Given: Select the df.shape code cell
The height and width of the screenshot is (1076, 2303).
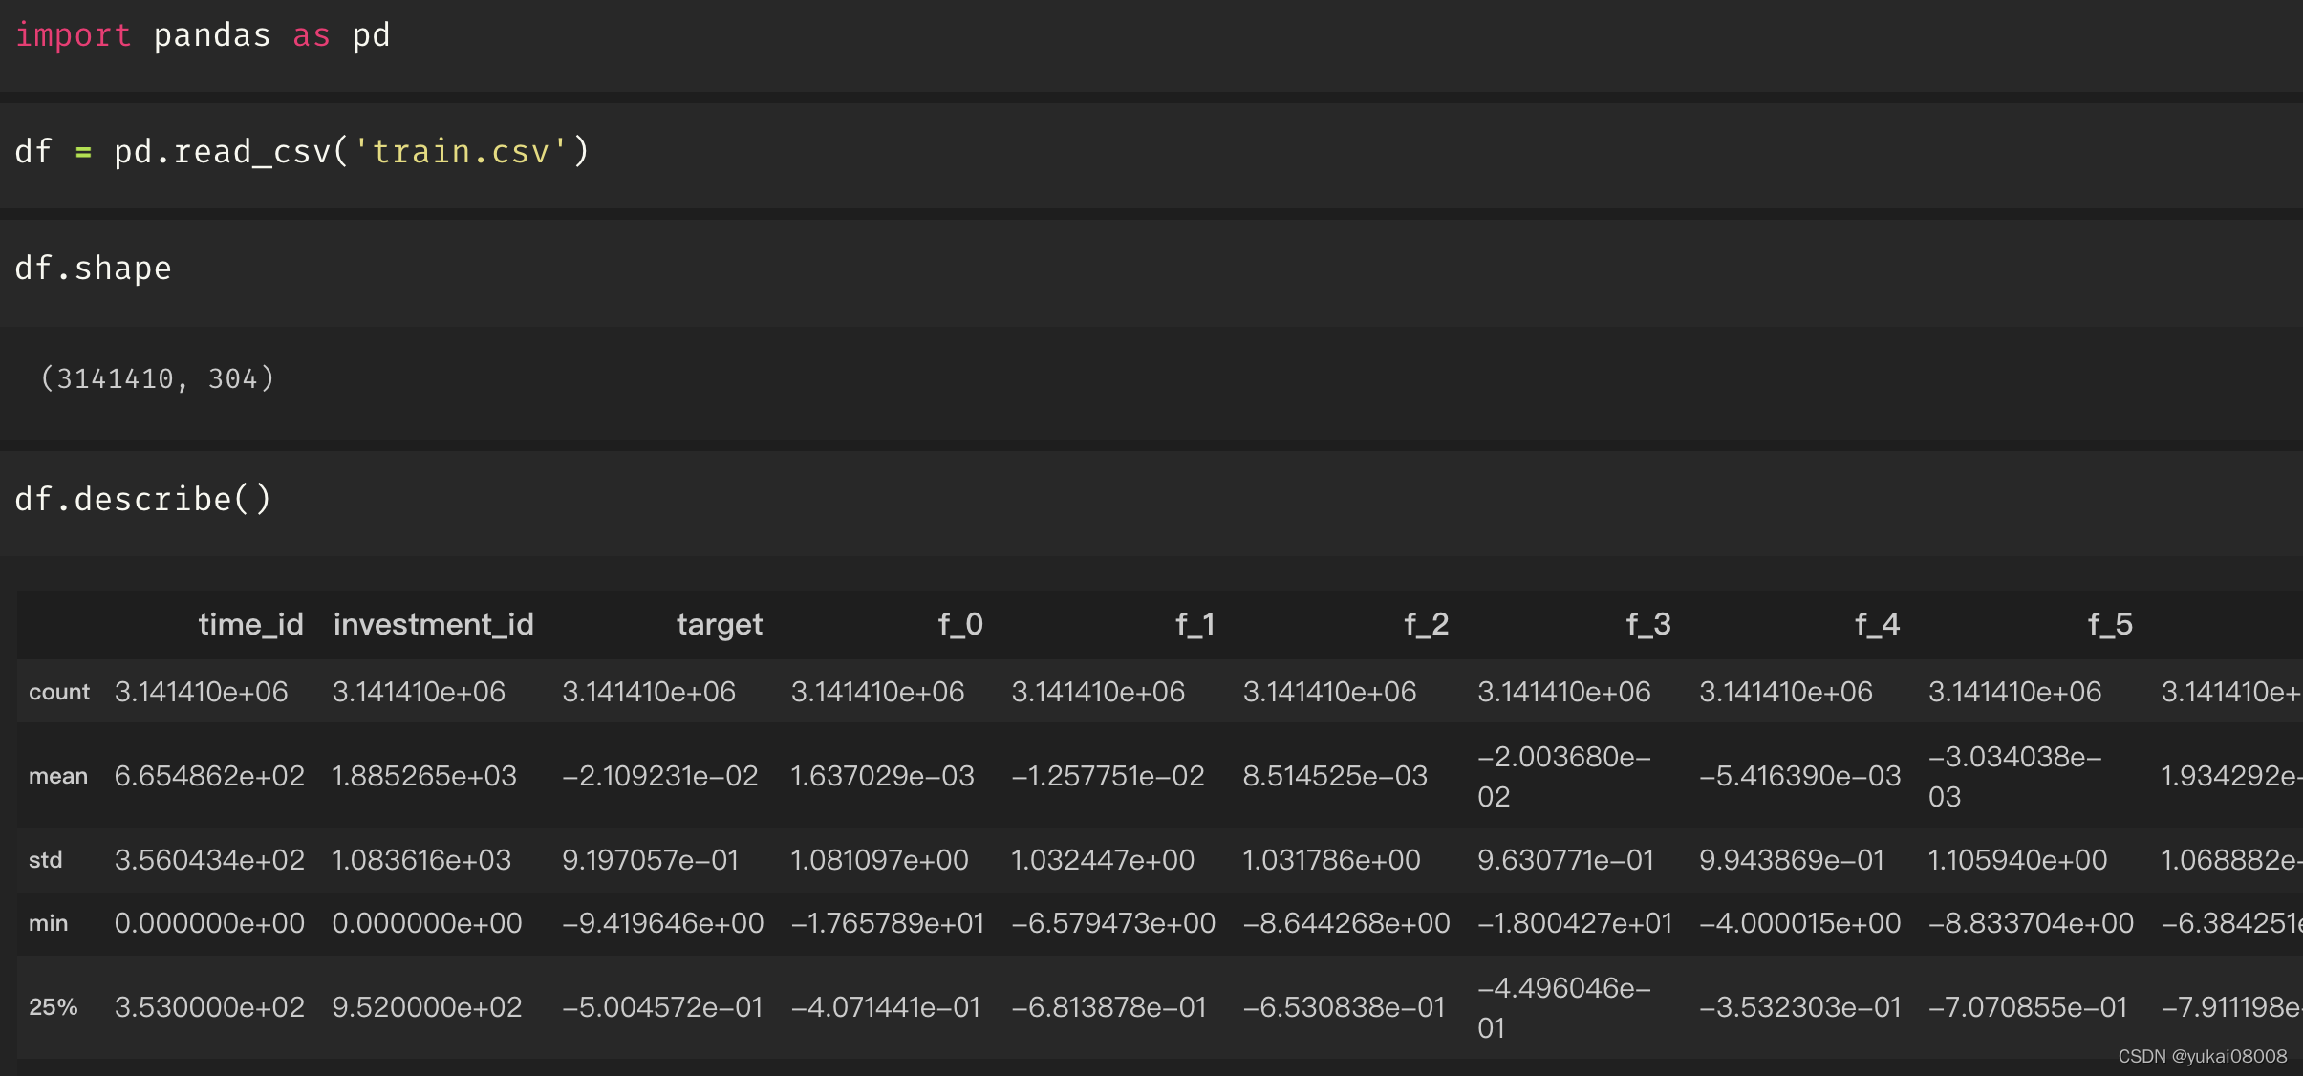Looking at the screenshot, I should pyautogui.click(x=1151, y=272).
